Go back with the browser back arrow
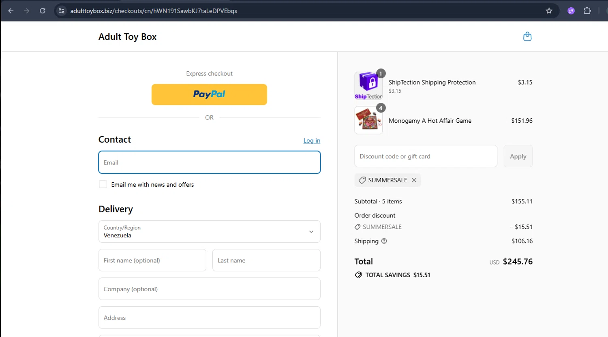608x337 pixels. coord(11,11)
